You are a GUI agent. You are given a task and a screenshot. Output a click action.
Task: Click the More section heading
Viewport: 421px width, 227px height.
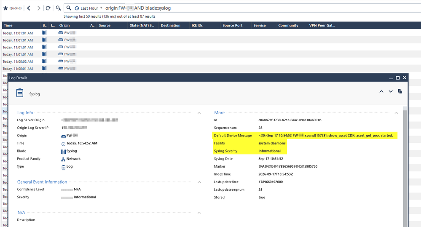220,113
